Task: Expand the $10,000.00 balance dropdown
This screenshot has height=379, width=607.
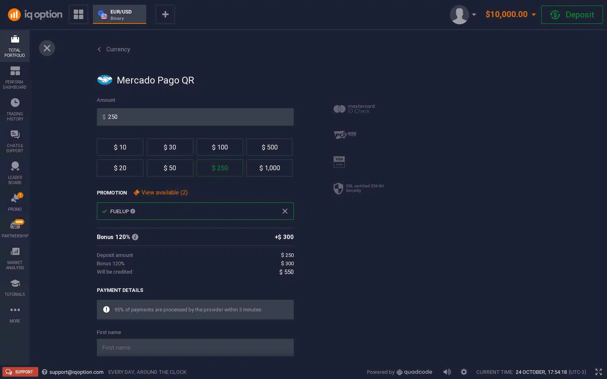Action: click(x=534, y=15)
